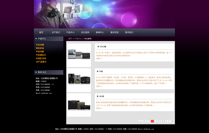Select 新闻中心 in the navigation bar
The height and width of the screenshot is (133, 209).
pyautogui.click(x=100, y=32)
